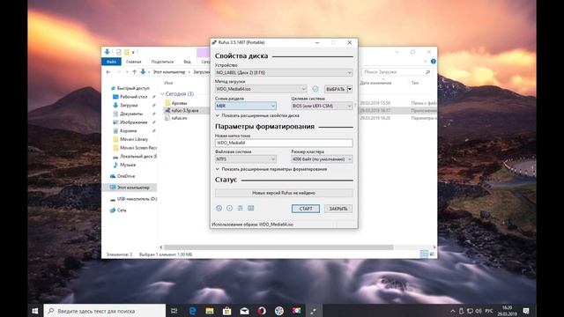Select Локальный диск in Explorer sidebar
The image size is (564, 317).
[x=135, y=157]
